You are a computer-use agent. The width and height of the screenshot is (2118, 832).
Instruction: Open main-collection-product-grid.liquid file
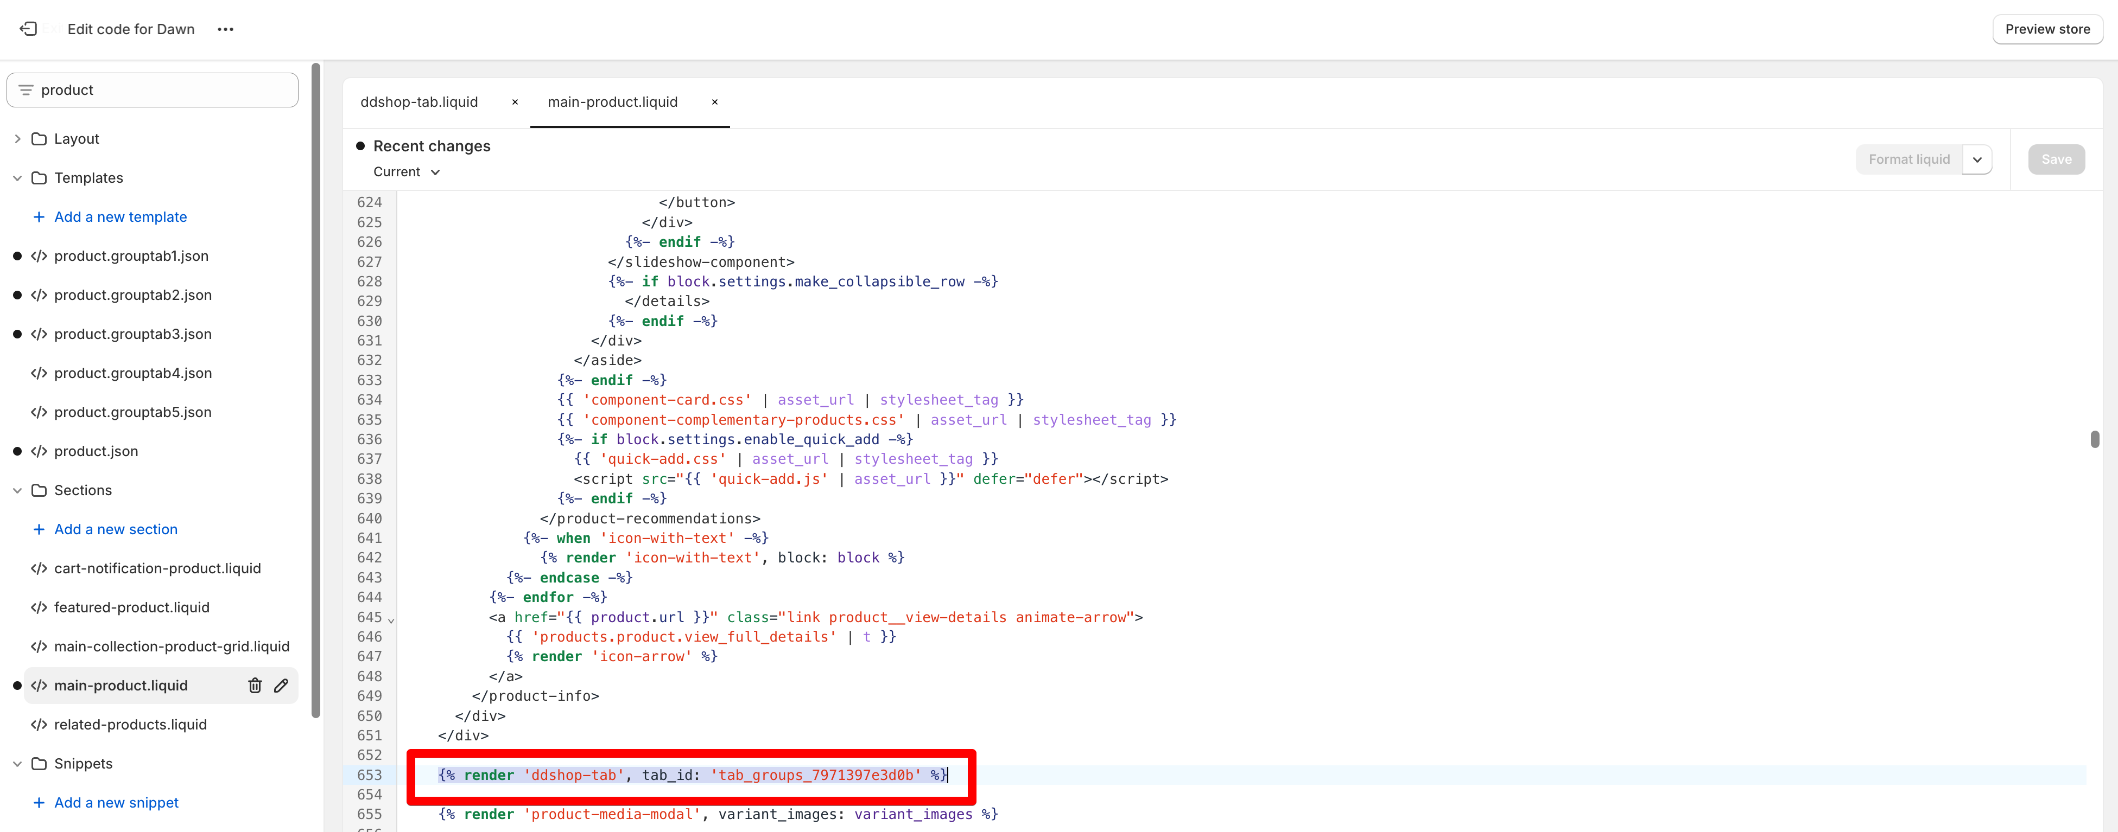tap(172, 647)
